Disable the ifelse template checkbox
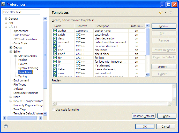Image resolution: width=179 pixels, height=133 pixels. click(55, 69)
